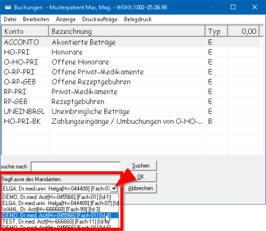
Task: Maximize the Buchungen window
Action: (233, 7)
